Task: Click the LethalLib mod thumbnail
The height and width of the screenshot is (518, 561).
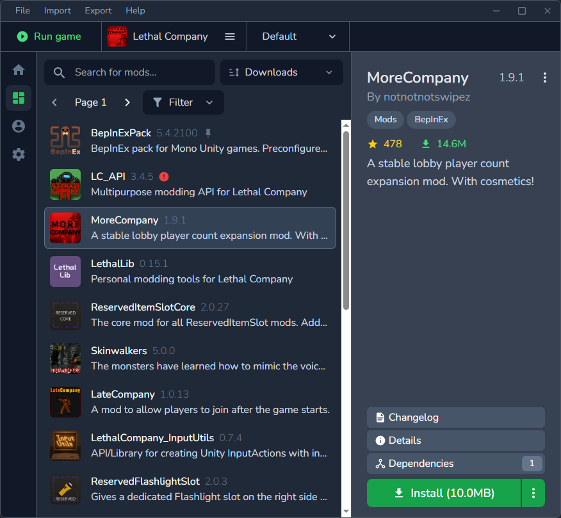Action: 65,271
